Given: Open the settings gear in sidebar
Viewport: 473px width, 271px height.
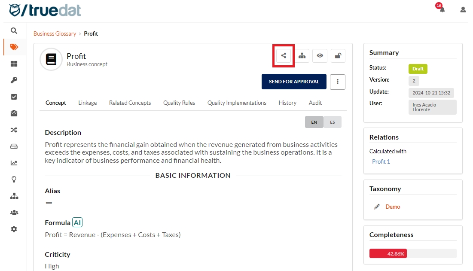Looking at the screenshot, I should (14, 229).
